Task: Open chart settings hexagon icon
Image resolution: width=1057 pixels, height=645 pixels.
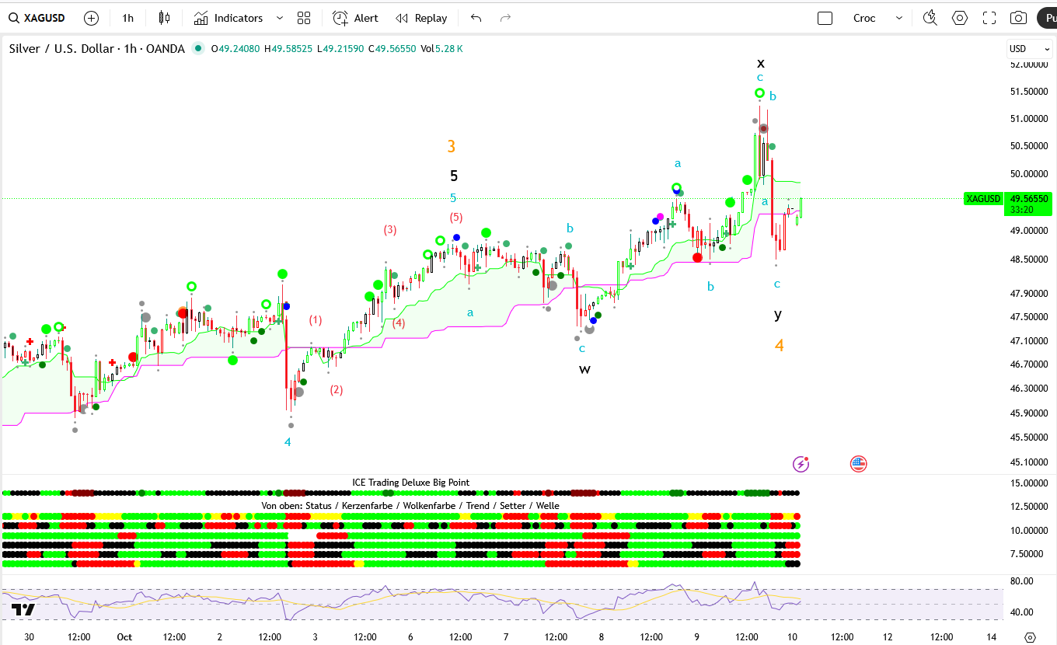Action: coord(960,18)
